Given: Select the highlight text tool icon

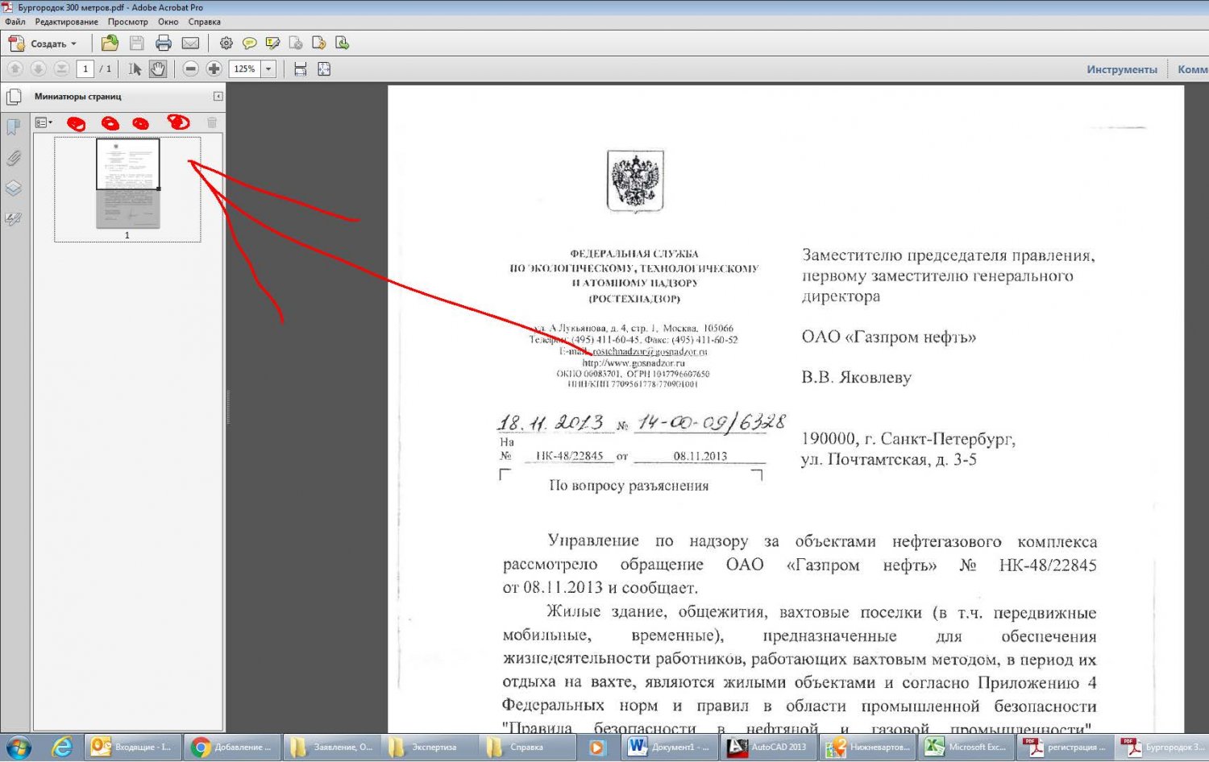Looking at the screenshot, I should [273, 43].
